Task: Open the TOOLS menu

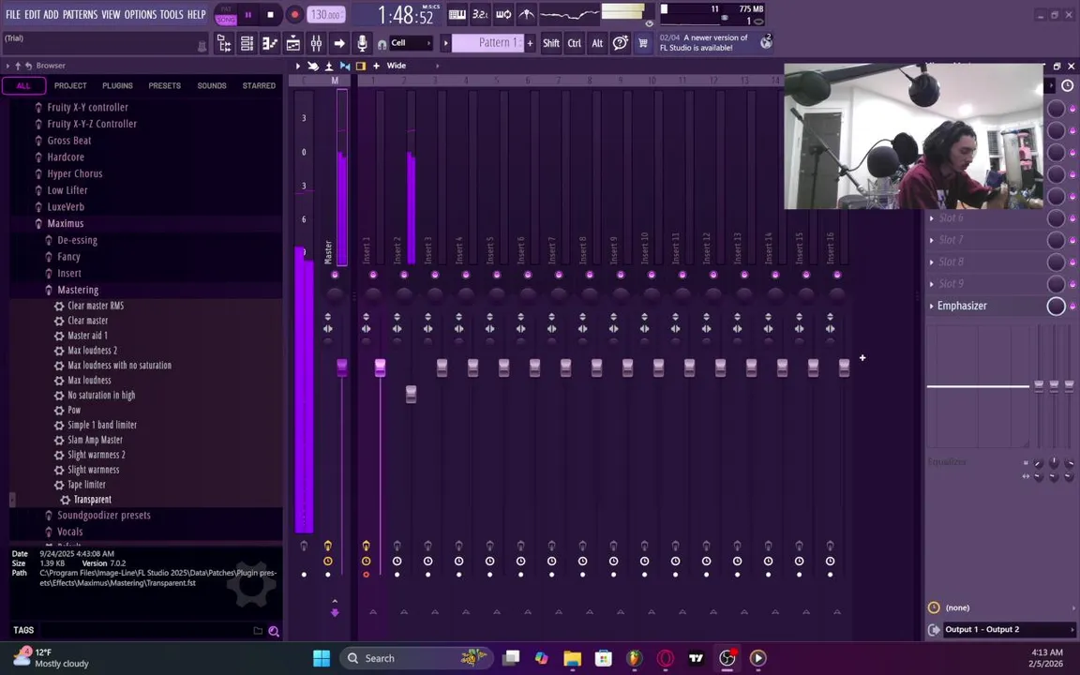Action: tap(172, 14)
